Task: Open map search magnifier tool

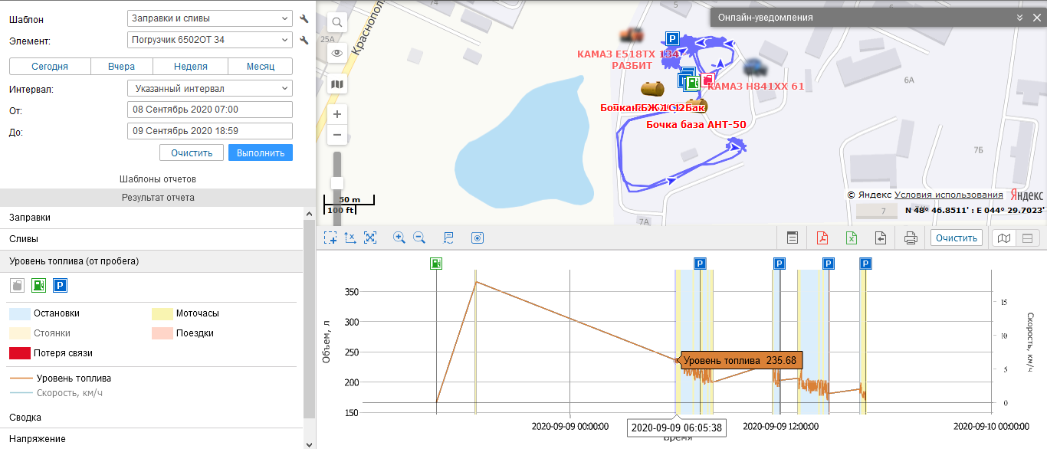Action: [x=337, y=23]
